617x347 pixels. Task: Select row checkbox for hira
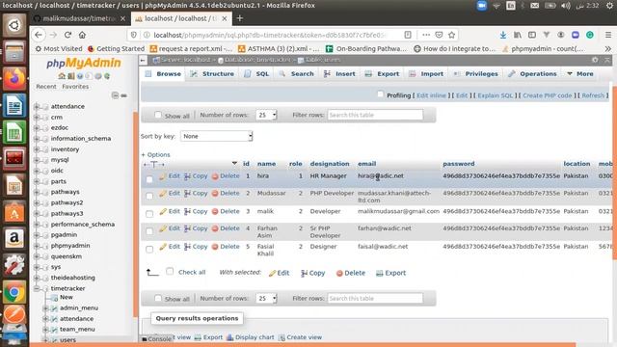tap(149, 179)
